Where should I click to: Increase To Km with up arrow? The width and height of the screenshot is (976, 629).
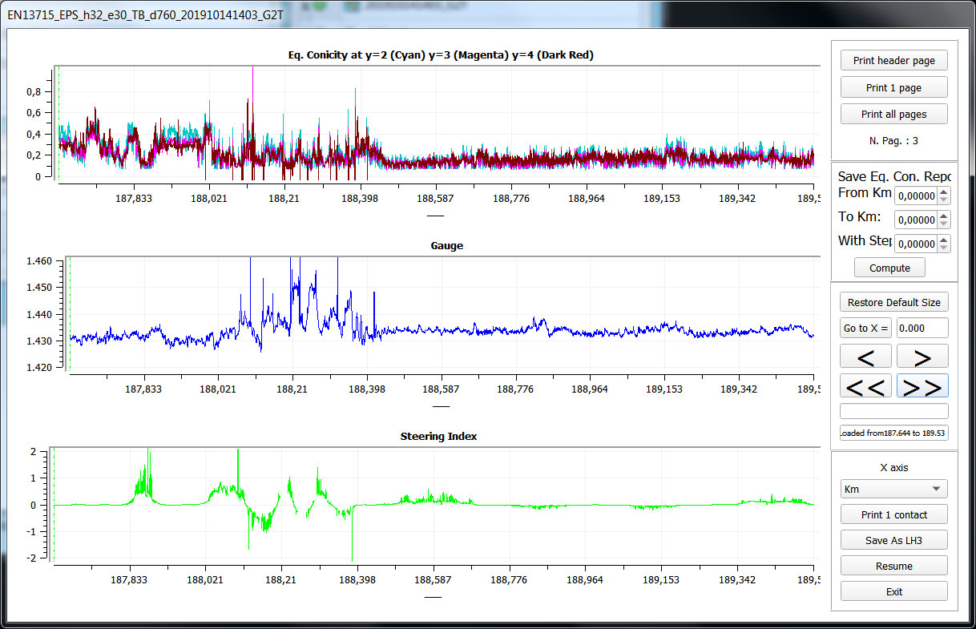[x=944, y=216]
